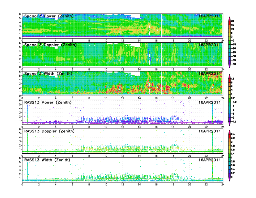Viewport: 256px width, 198px height.
Task: Click the '-40' label on the top colorbar
Action: 233,64
